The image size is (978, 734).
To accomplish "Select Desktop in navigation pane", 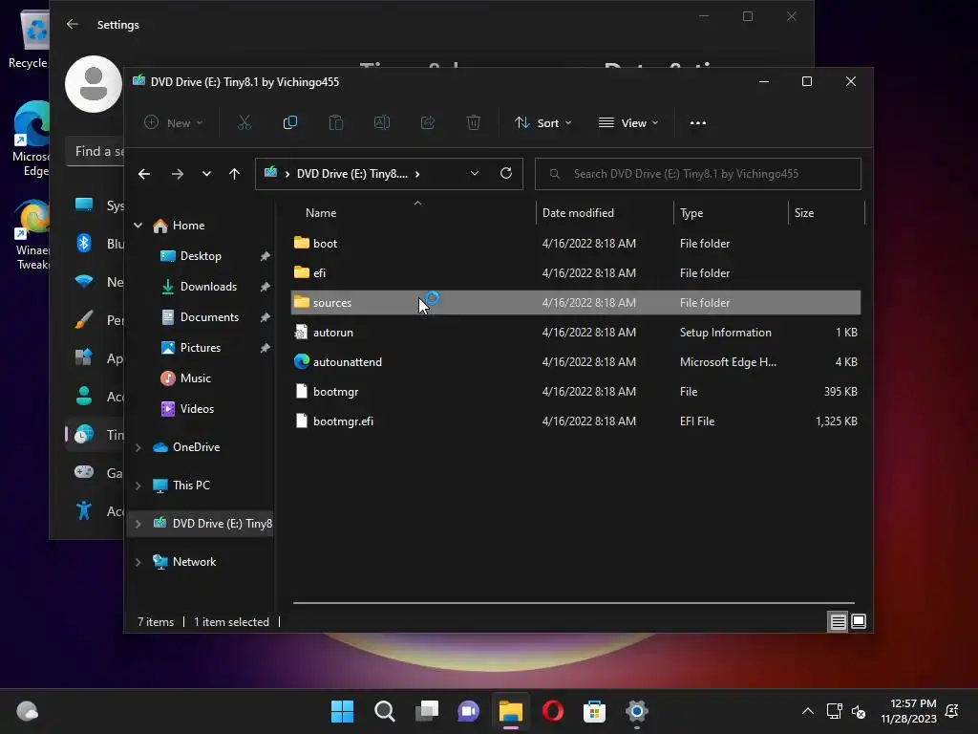I will coord(201,256).
